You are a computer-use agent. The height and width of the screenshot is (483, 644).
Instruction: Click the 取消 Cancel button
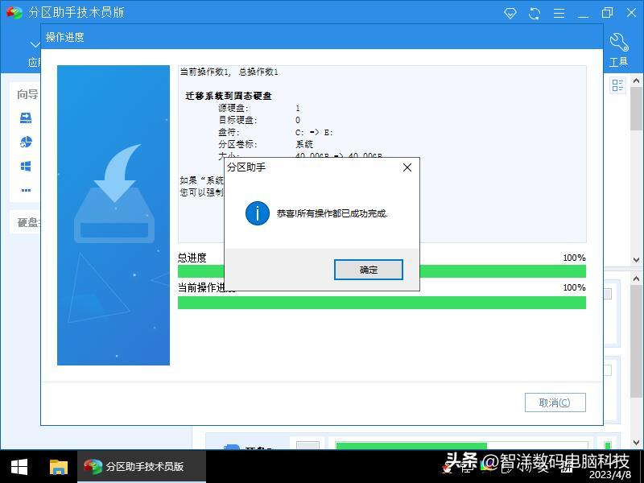coord(555,402)
